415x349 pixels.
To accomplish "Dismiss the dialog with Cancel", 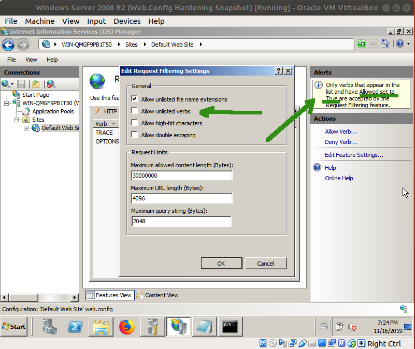I will pyautogui.click(x=266, y=263).
